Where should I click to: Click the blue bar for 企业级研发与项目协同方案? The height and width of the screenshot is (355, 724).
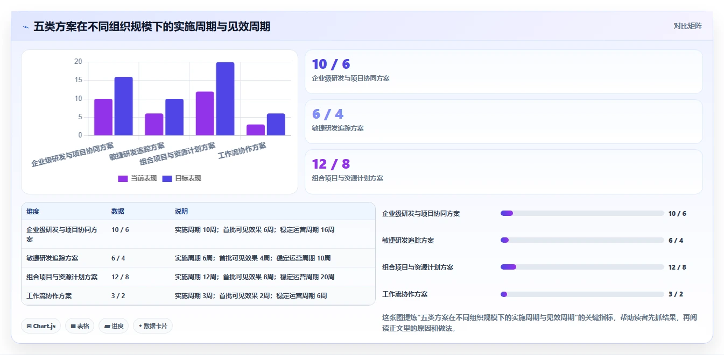pos(123,106)
